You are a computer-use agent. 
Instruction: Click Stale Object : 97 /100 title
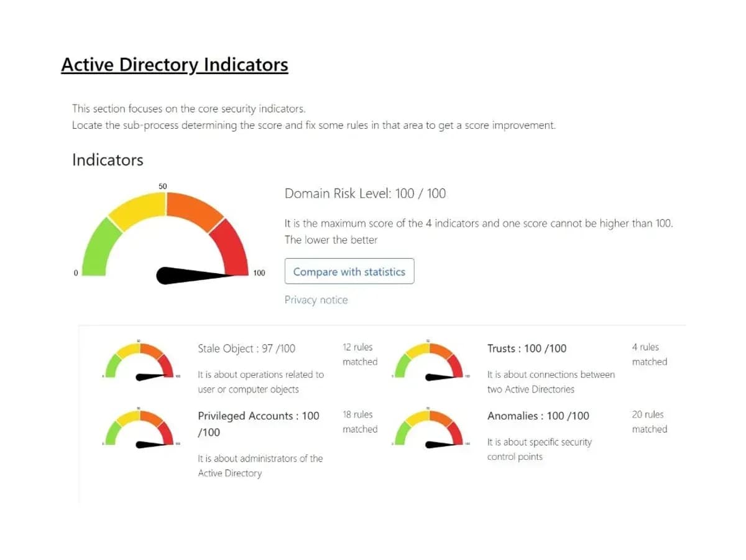246,348
